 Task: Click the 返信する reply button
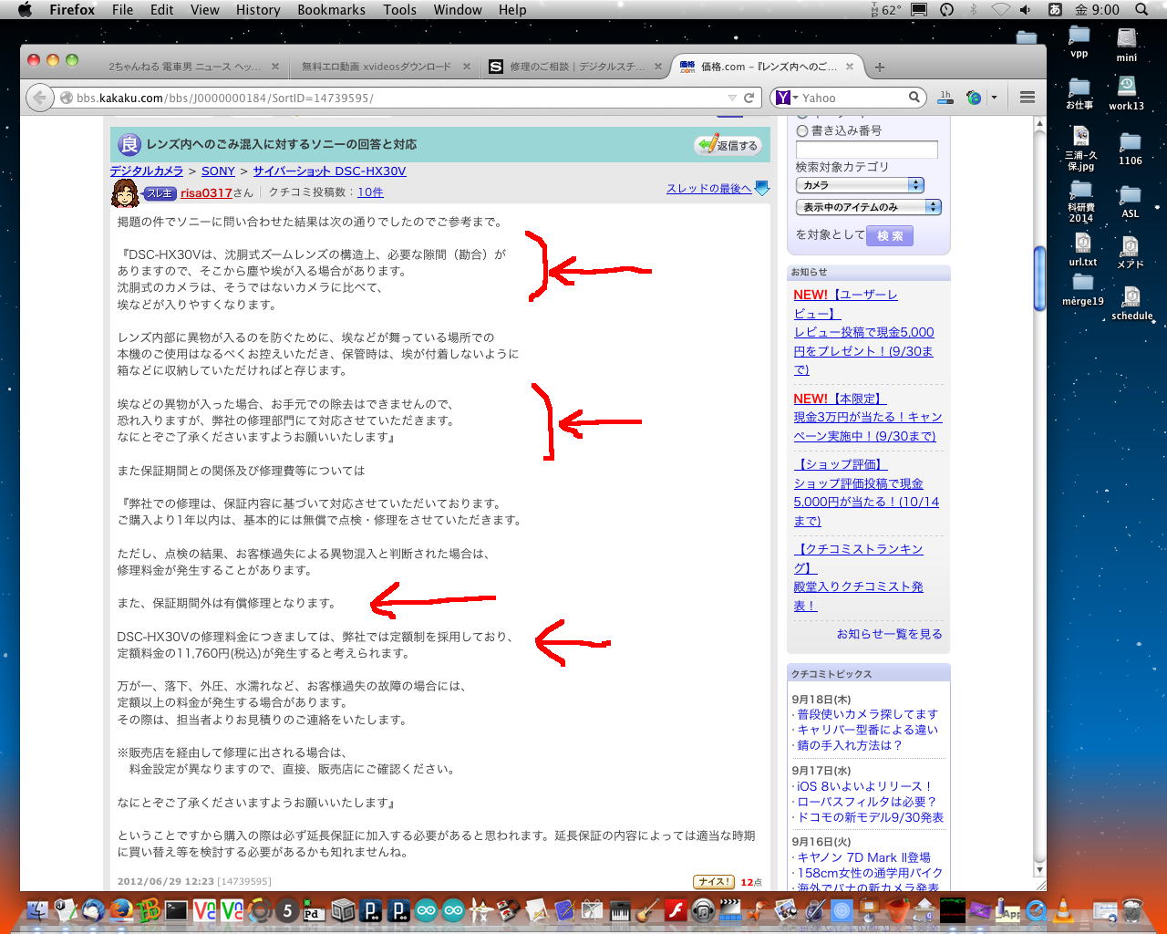(728, 145)
